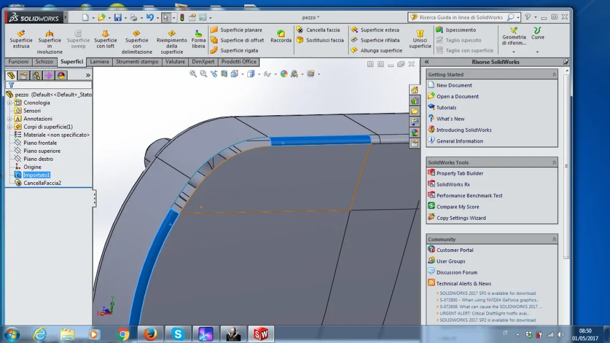The width and height of the screenshot is (610, 343).
Task: Open the Tutorials link
Action: pos(446,107)
